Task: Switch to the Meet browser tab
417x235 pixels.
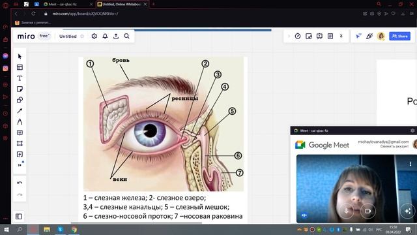Action: 65,5
